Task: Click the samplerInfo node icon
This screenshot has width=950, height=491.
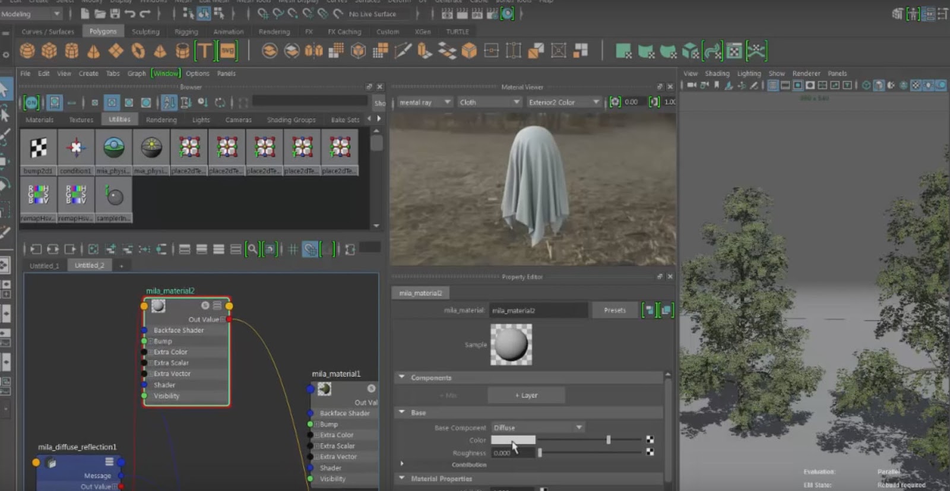Action: [113, 195]
